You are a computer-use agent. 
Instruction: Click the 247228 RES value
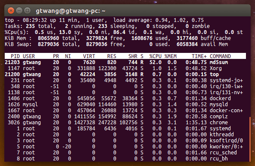(x=107, y=122)
